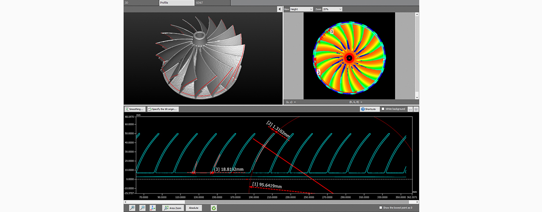Click 'Specify the tilt origin...' button
The height and width of the screenshot is (212, 542).
pos(163,109)
